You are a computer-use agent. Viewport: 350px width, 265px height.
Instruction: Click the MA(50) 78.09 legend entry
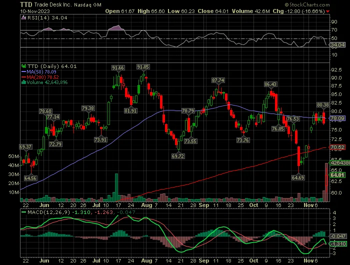tap(39, 72)
